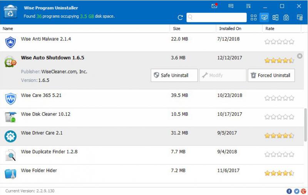308x195 pixels.
Task: Select the Wise Driver Care 2.1 row
Action: point(152,136)
